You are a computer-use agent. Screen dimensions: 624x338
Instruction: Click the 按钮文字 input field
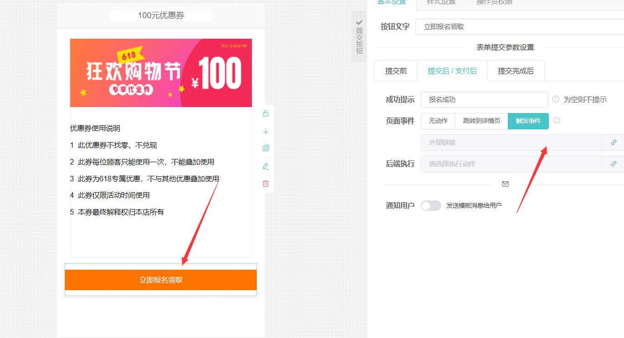(520, 27)
